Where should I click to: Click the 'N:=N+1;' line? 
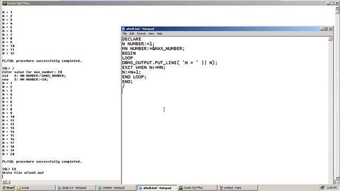tap(131, 72)
